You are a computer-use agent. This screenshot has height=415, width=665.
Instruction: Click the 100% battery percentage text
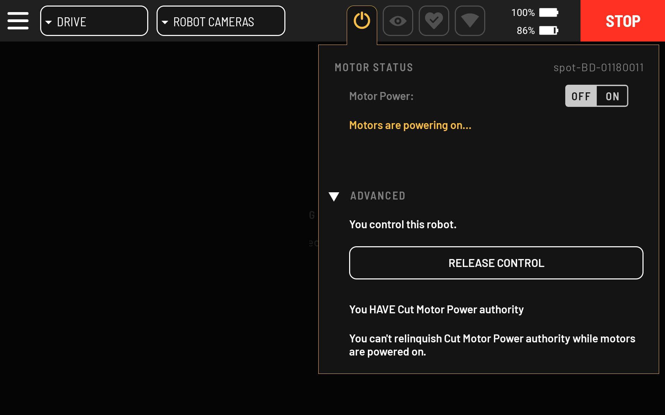click(523, 13)
